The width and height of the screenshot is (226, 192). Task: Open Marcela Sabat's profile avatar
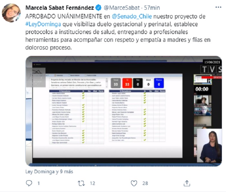point(11,13)
